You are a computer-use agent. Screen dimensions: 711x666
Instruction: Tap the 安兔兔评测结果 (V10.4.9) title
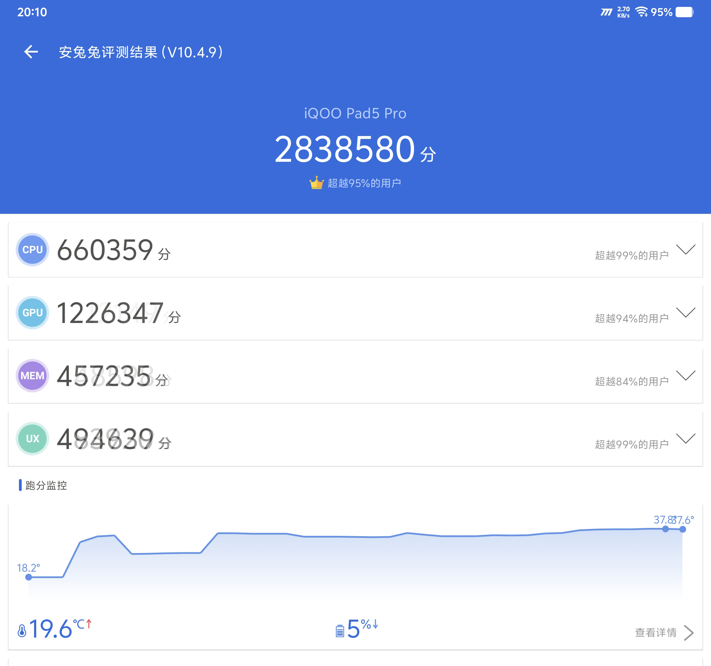point(141,52)
